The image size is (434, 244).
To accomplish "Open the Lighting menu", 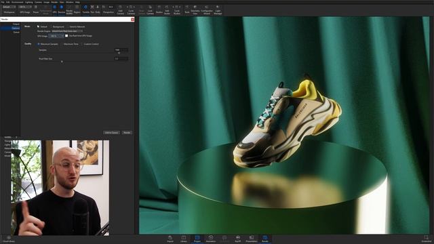I will point(28,2).
